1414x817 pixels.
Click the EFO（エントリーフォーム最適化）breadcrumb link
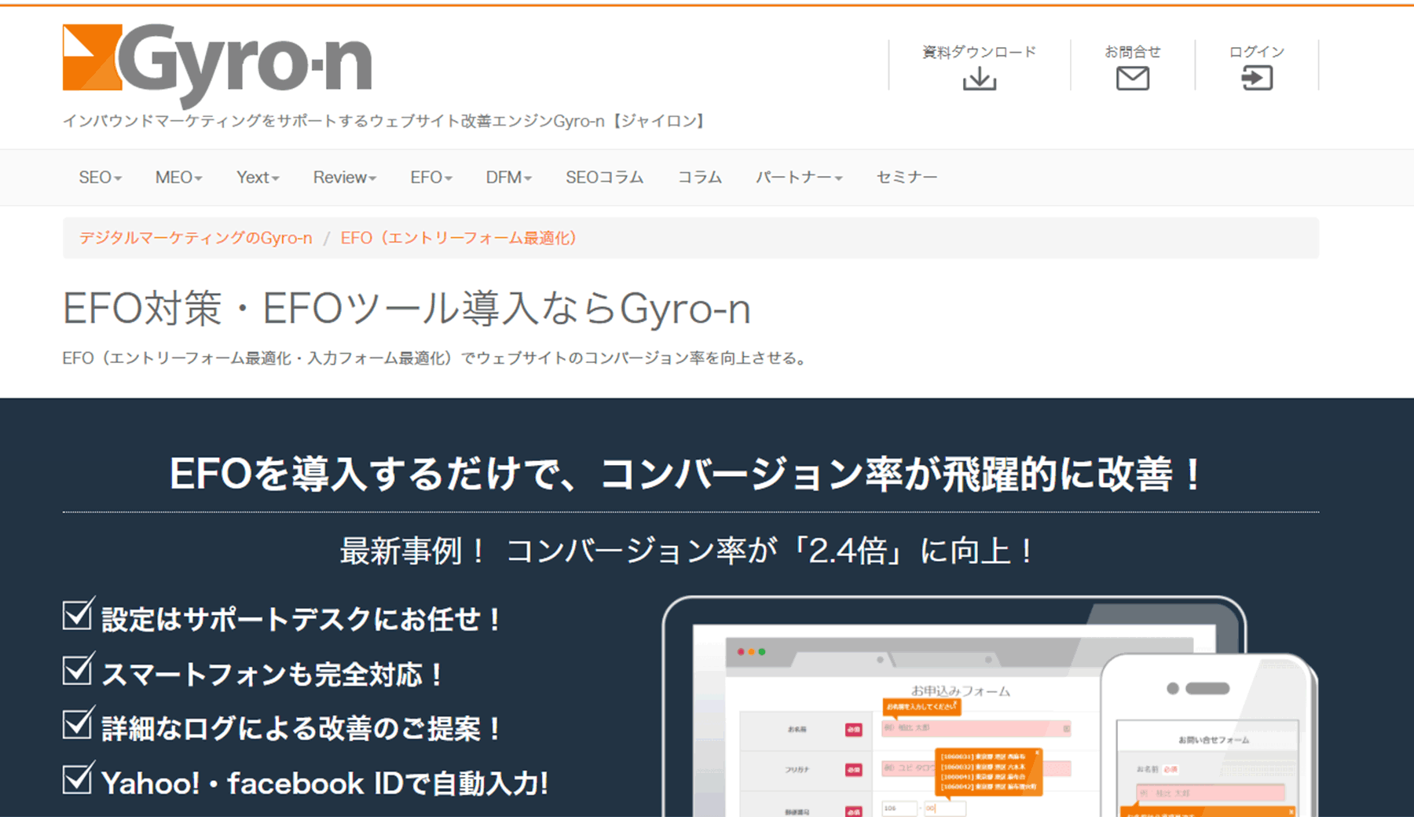[458, 237]
